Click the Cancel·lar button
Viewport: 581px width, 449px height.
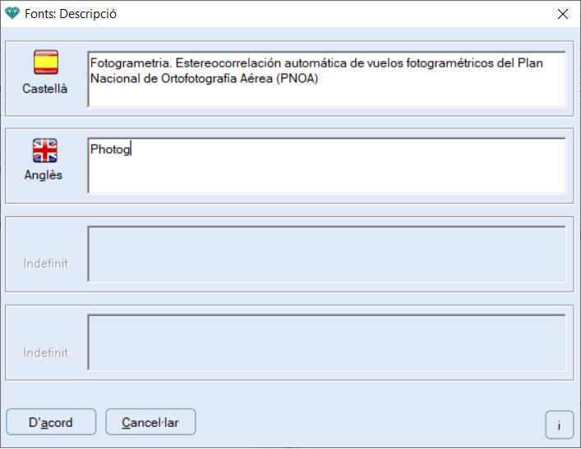point(150,422)
